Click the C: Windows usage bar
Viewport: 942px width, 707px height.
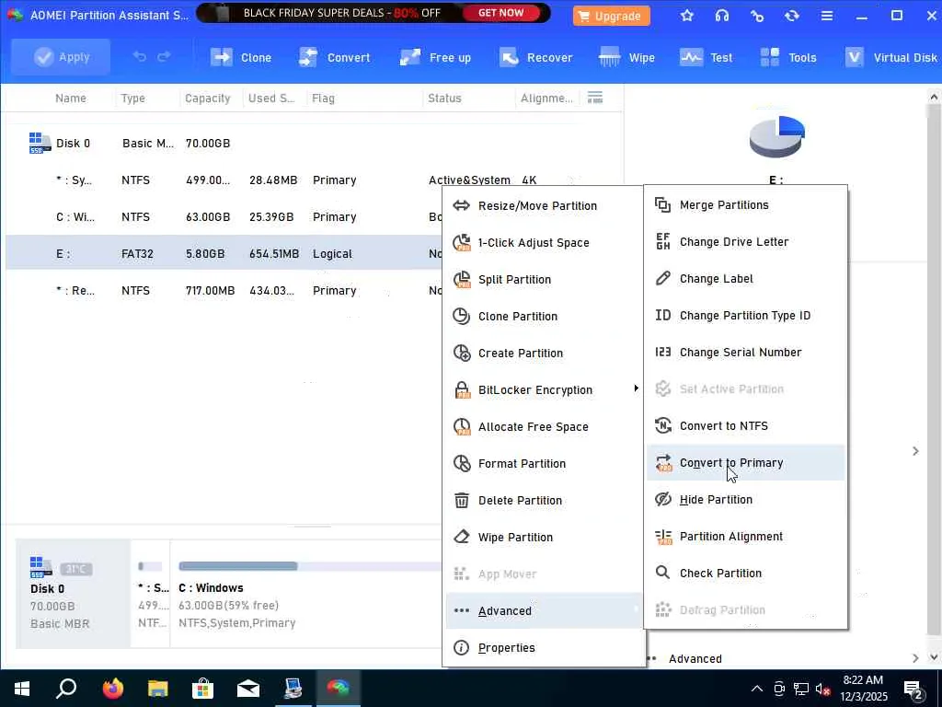pos(309,566)
